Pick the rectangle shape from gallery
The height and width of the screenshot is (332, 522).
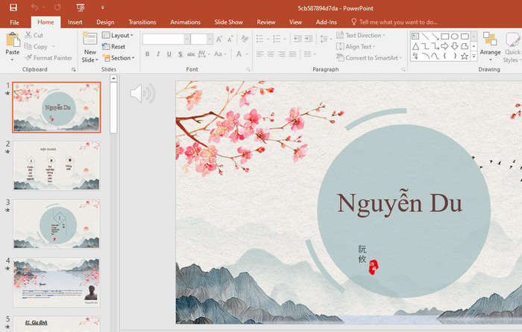[444, 36]
